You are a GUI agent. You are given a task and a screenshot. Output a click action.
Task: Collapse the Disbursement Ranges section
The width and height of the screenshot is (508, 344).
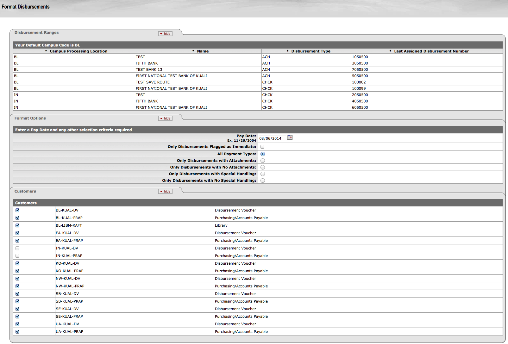pyautogui.click(x=165, y=34)
